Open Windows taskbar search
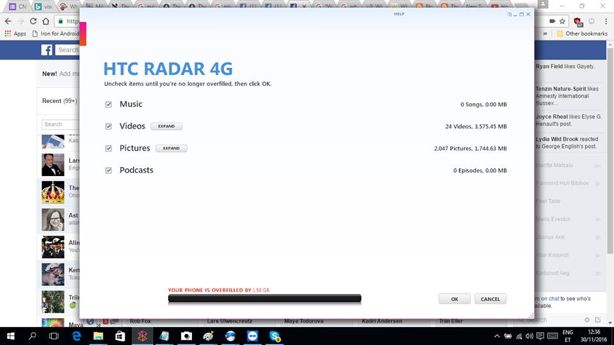Viewport: 614px width, 345px height. coord(33,336)
